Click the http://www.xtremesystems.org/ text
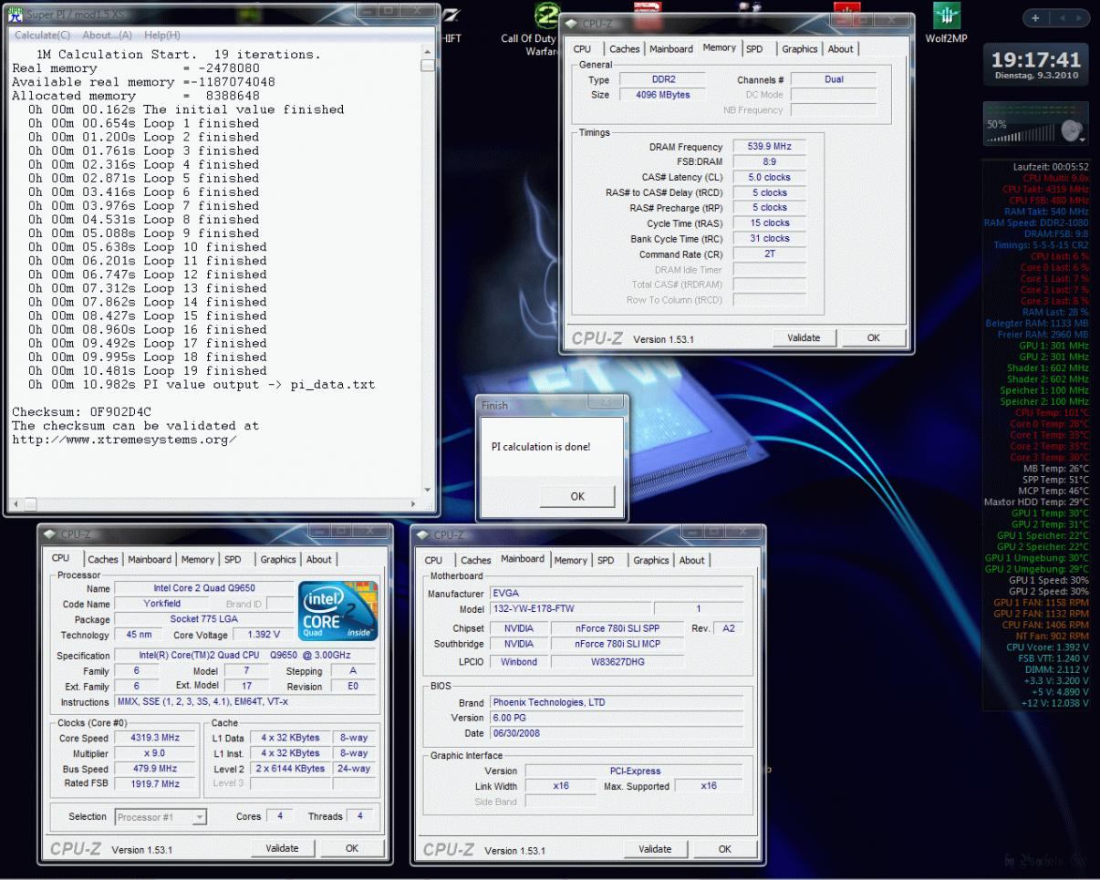The height and width of the screenshot is (880, 1100). click(x=124, y=440)
